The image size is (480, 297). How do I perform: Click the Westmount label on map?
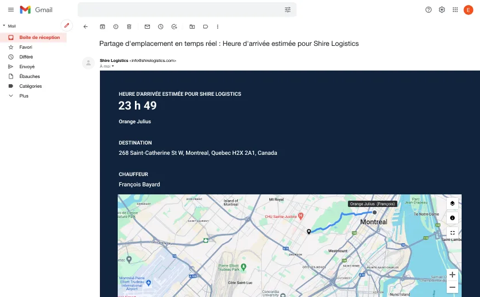(x=338, y=251)
